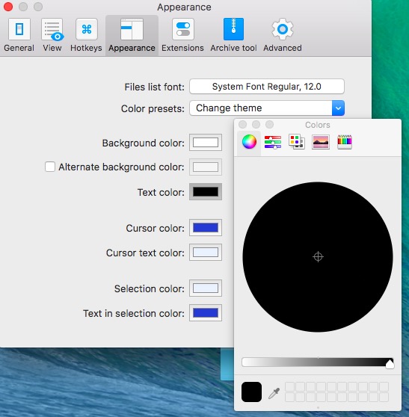Viewport: 409px width, 417px height.
Task: Click the brightness slider thumb
Action: pos(390,364)
